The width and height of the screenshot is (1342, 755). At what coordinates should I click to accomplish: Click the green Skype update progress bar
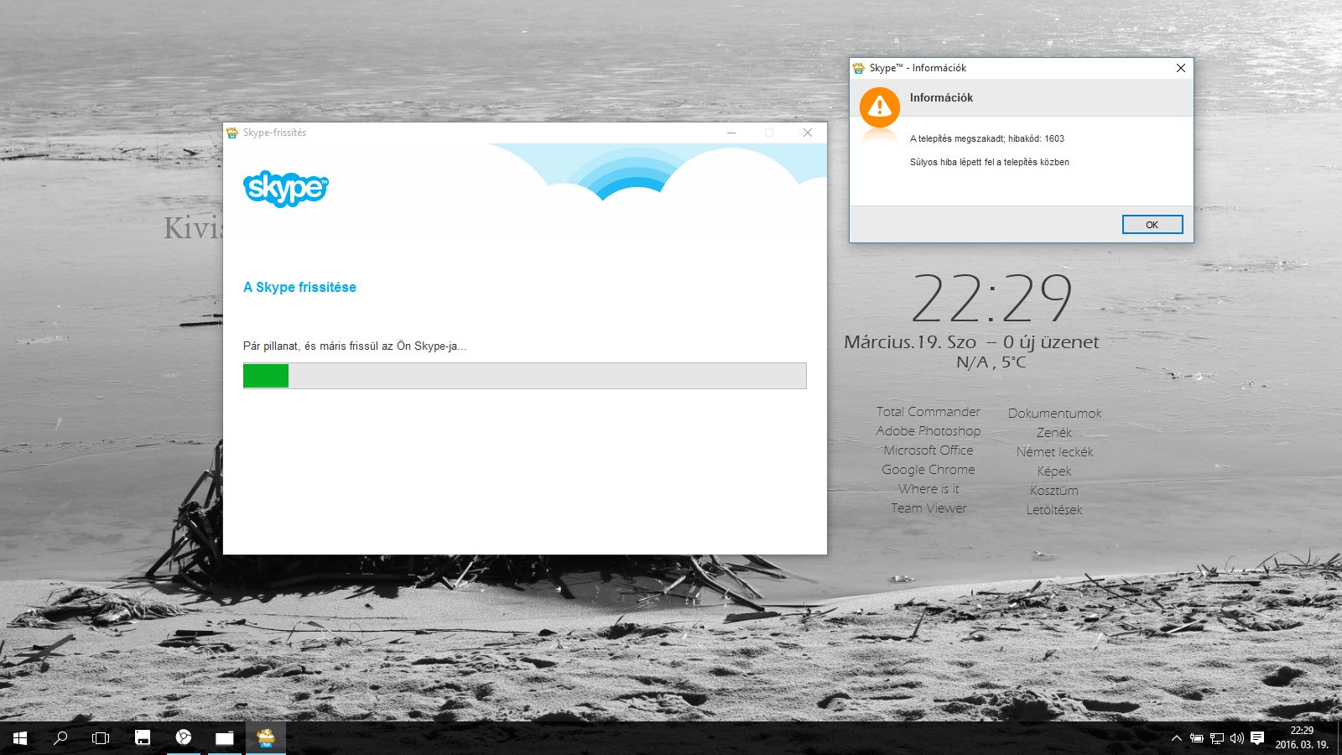pyautogui.click(x=524, y=375)
